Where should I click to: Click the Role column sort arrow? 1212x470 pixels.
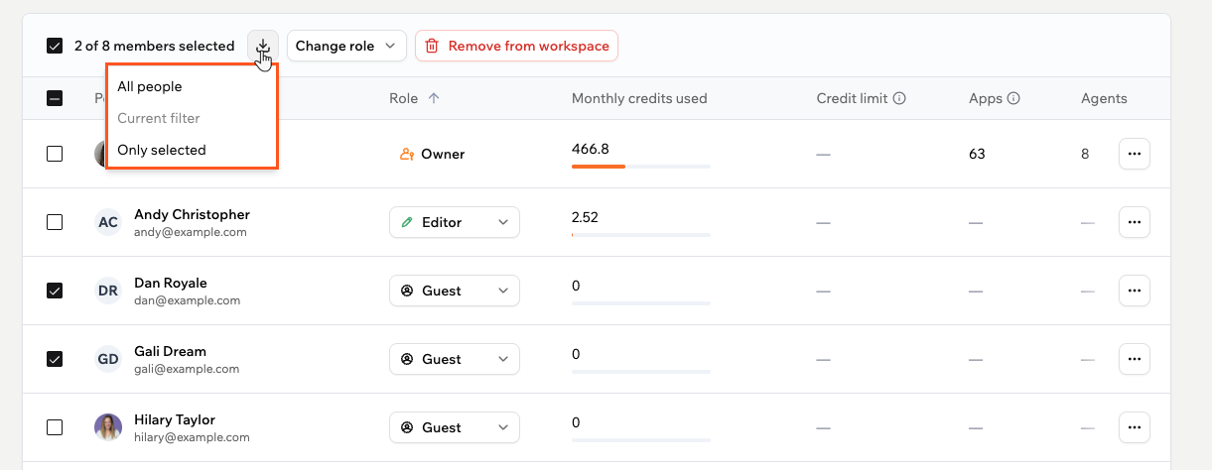433,98
